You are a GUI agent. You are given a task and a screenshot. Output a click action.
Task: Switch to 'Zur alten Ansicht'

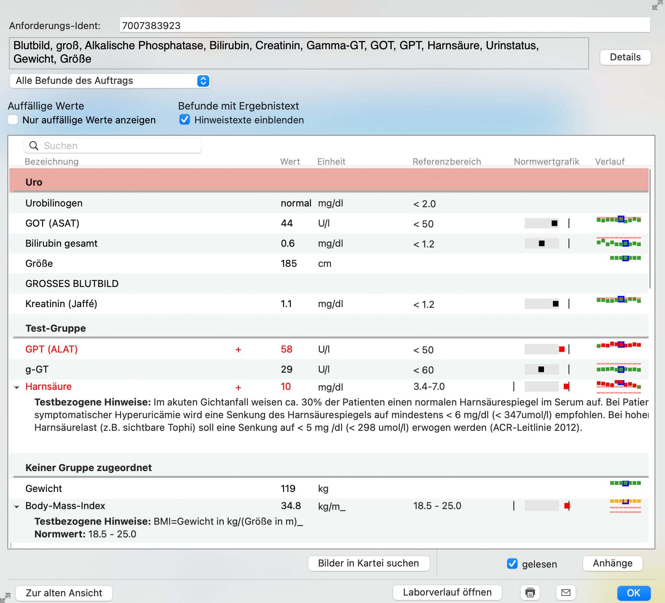pyautogui.click(x=64, y=593)
